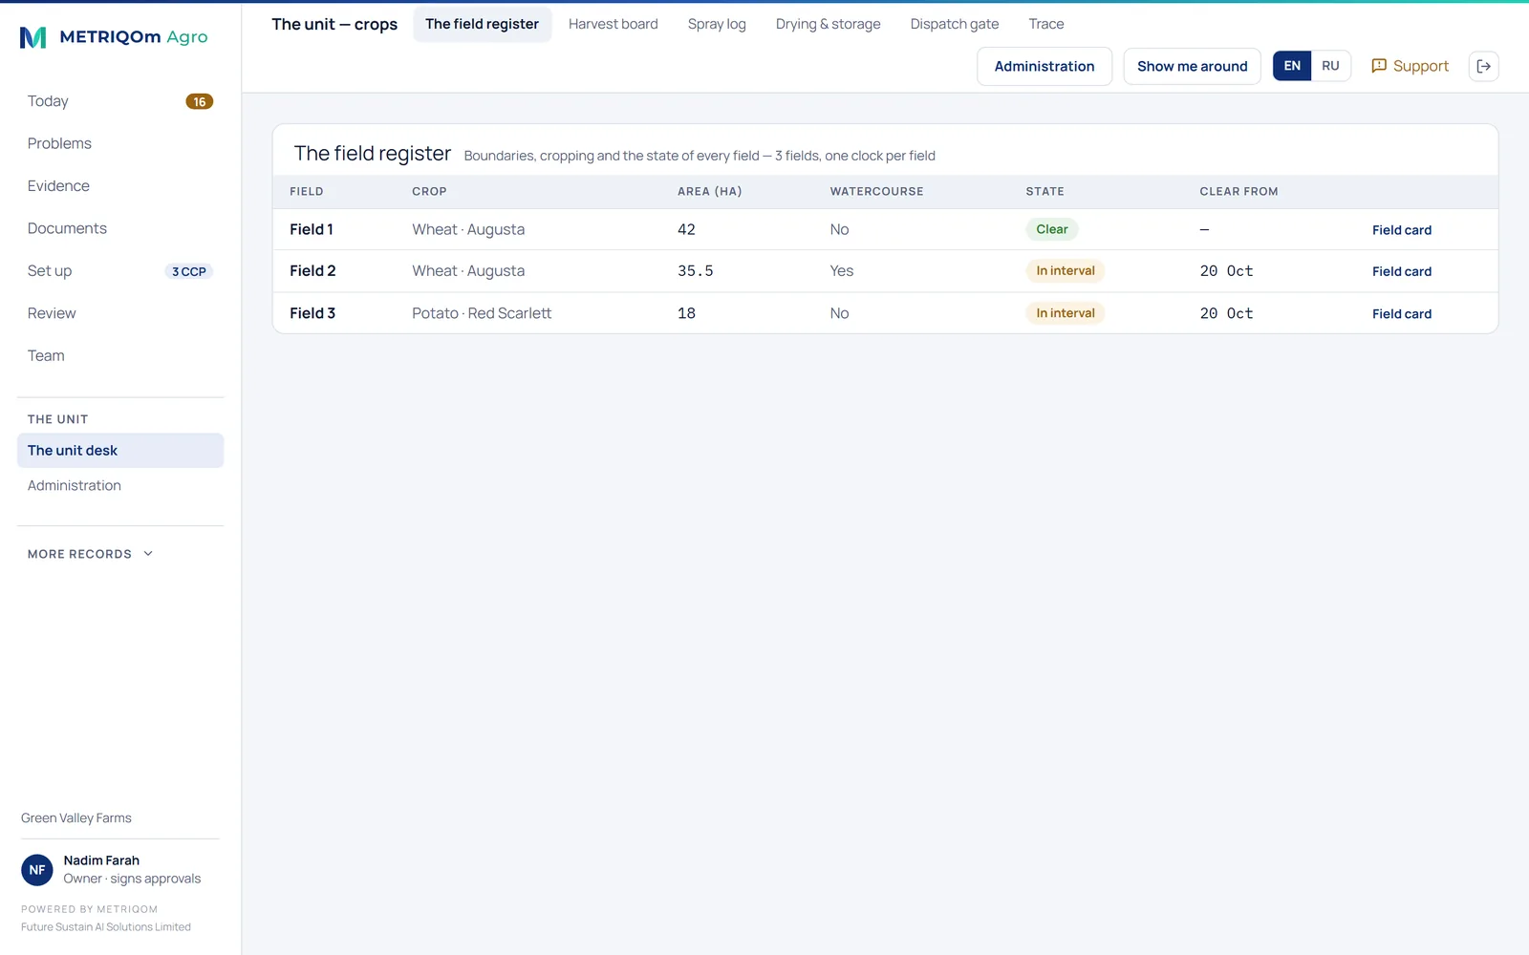Click the Field 2 row name
Image resolution: width=1529 pixels, height=955 pixels.
(312, 271)
